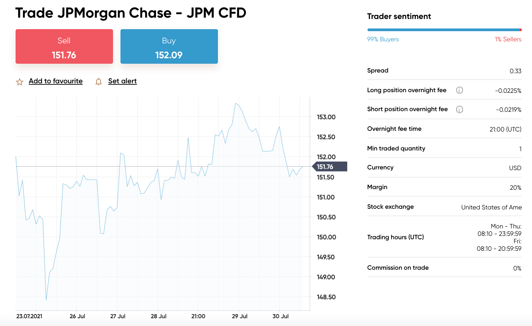The image size is (532, 326).
Task: Click the 1% Sellers label
Action: tap(508, 39)
